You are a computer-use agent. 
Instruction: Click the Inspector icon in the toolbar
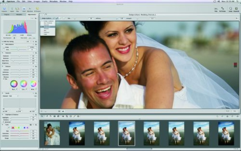[x=4, y=9]
